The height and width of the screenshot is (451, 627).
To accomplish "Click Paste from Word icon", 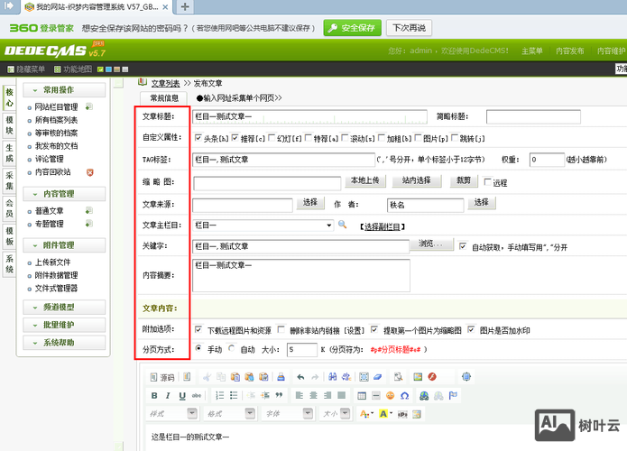I will [263, 377].
